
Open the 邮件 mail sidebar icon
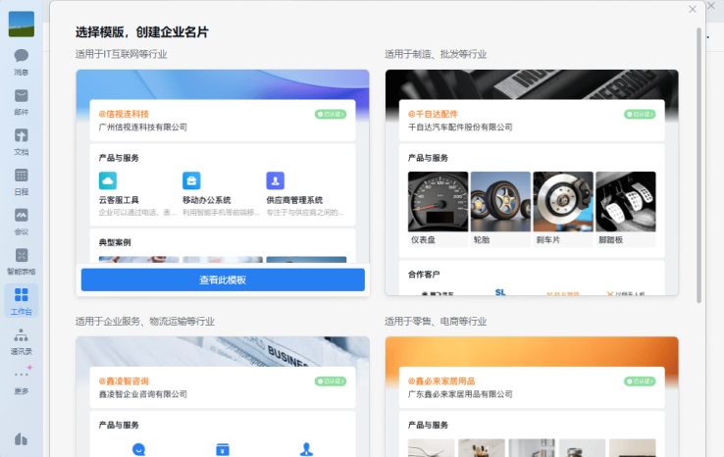[22, 102]
